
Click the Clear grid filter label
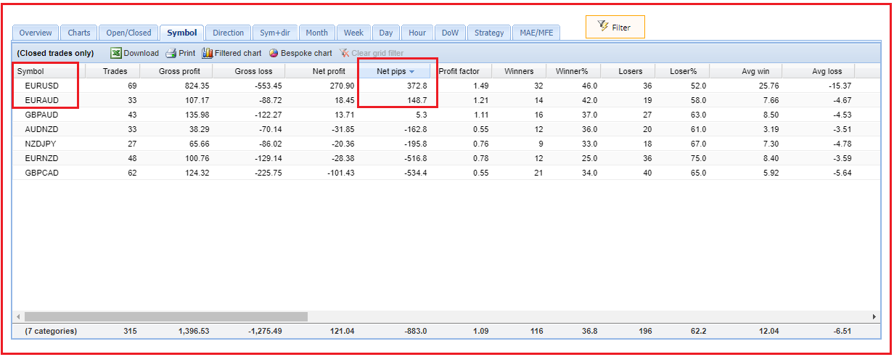[x=377, y=53]
